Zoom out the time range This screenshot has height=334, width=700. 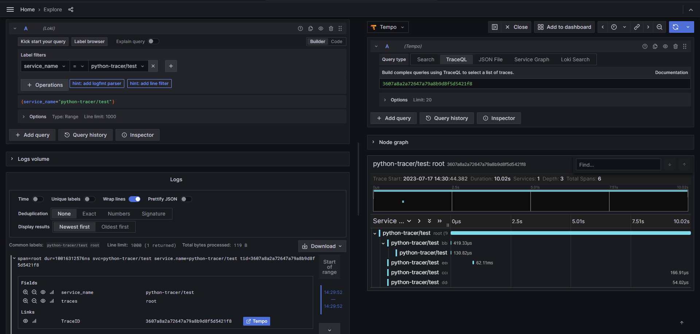pos(660,27)
